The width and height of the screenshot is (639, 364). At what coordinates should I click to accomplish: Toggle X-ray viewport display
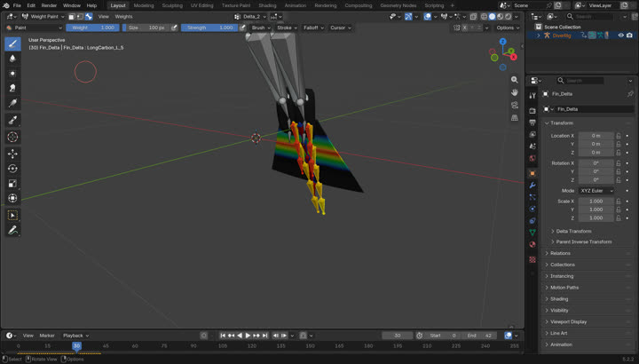pos(473,17)
